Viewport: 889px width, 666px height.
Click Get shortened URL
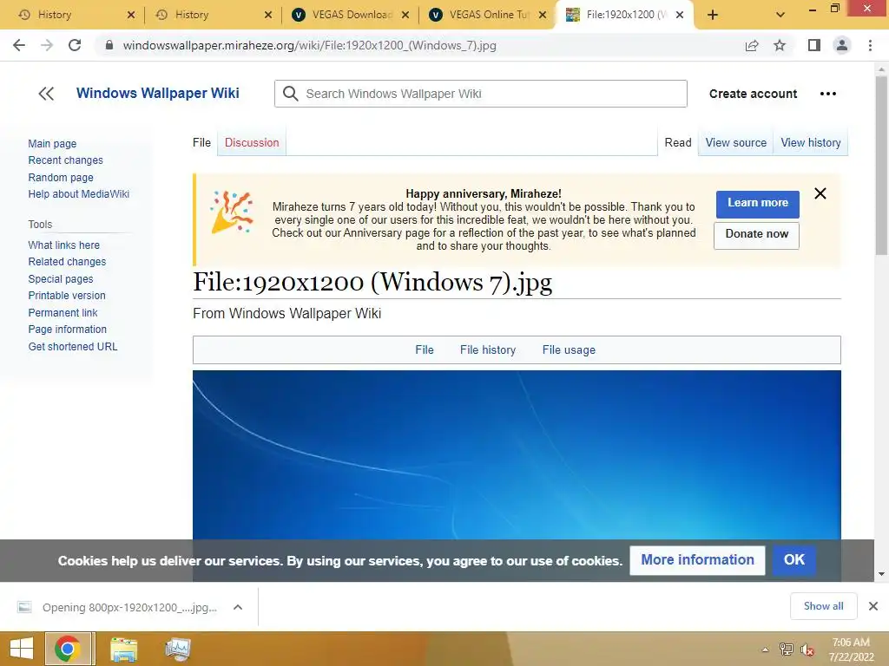coord(73,347)
